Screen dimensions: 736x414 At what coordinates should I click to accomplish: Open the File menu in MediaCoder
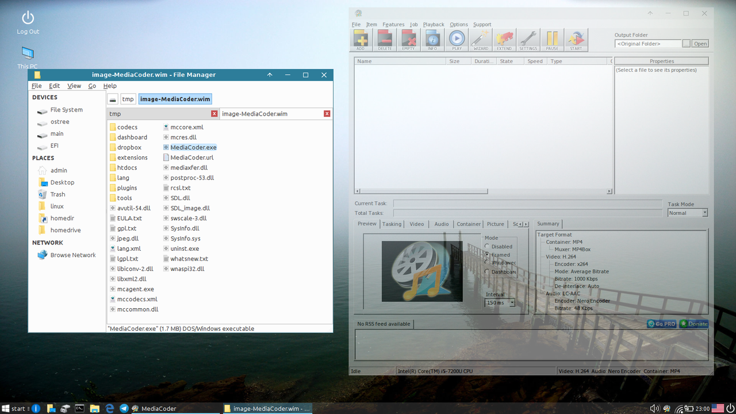pos(356,25)
